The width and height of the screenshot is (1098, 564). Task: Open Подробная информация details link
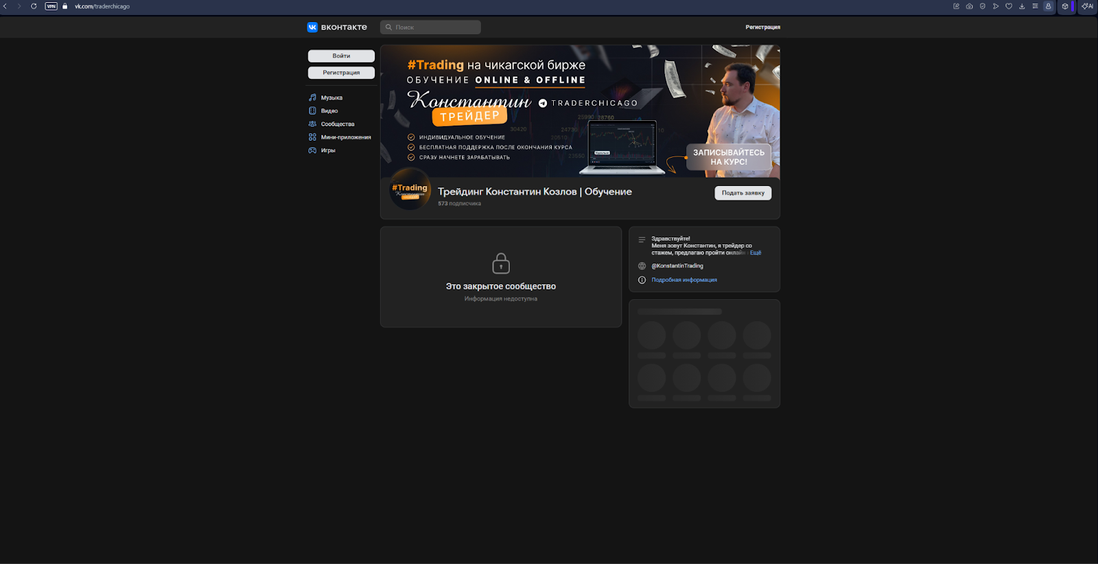pyautogui.click(x=684, y=280)
